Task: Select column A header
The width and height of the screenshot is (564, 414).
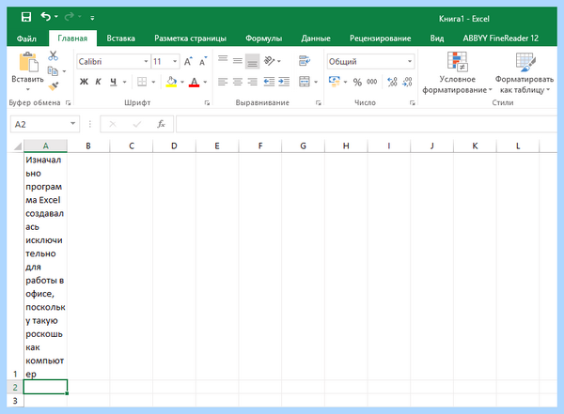Action: click(x=45, y=146)
